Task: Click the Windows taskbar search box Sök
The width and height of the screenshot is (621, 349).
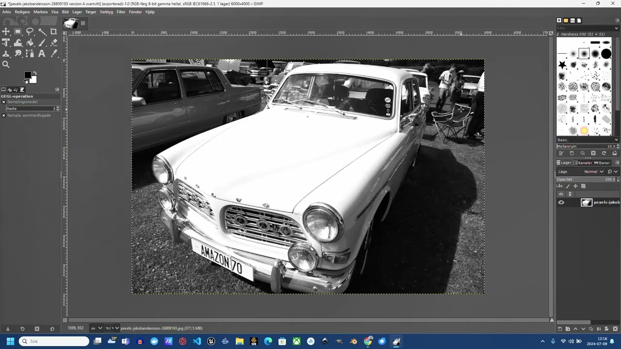Action: [54, 341]
